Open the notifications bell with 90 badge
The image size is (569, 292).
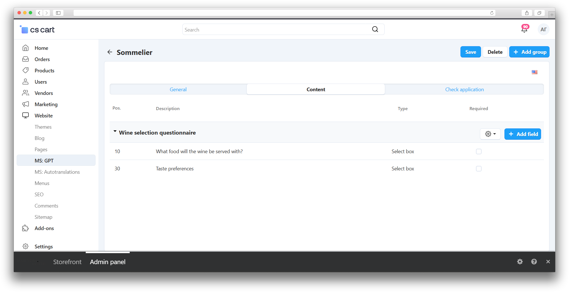point(524,29)
